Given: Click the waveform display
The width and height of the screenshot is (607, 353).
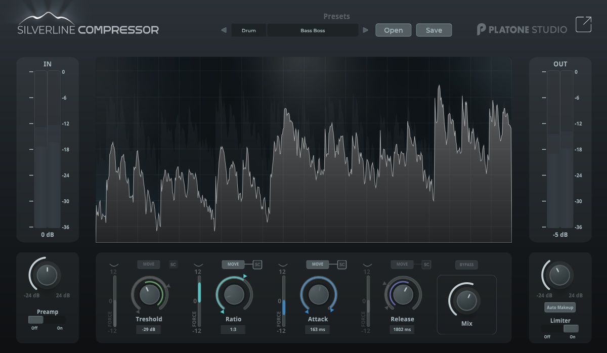Looking at the screenshot, I should point(303,150).
